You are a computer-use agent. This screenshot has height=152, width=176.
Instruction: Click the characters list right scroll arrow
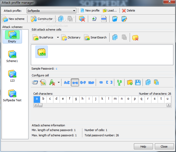coord(169,105)
